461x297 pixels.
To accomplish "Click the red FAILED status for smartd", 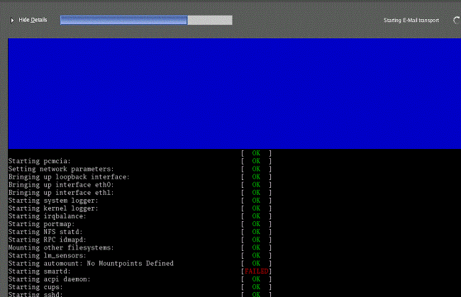I will (x=256, y=271).
